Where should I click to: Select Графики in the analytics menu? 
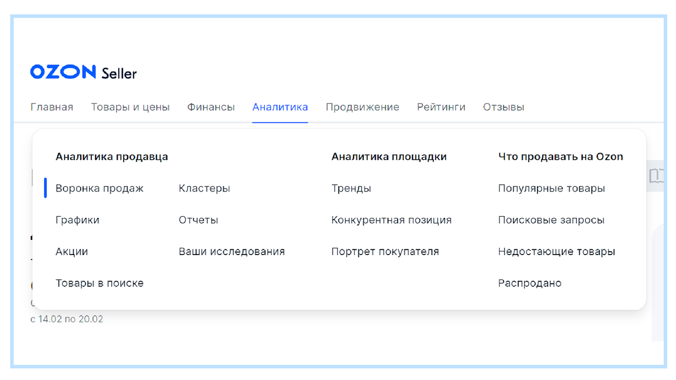77,220
